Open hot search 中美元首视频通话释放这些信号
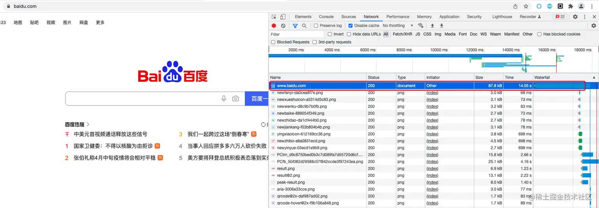 [x=111, y=134]
